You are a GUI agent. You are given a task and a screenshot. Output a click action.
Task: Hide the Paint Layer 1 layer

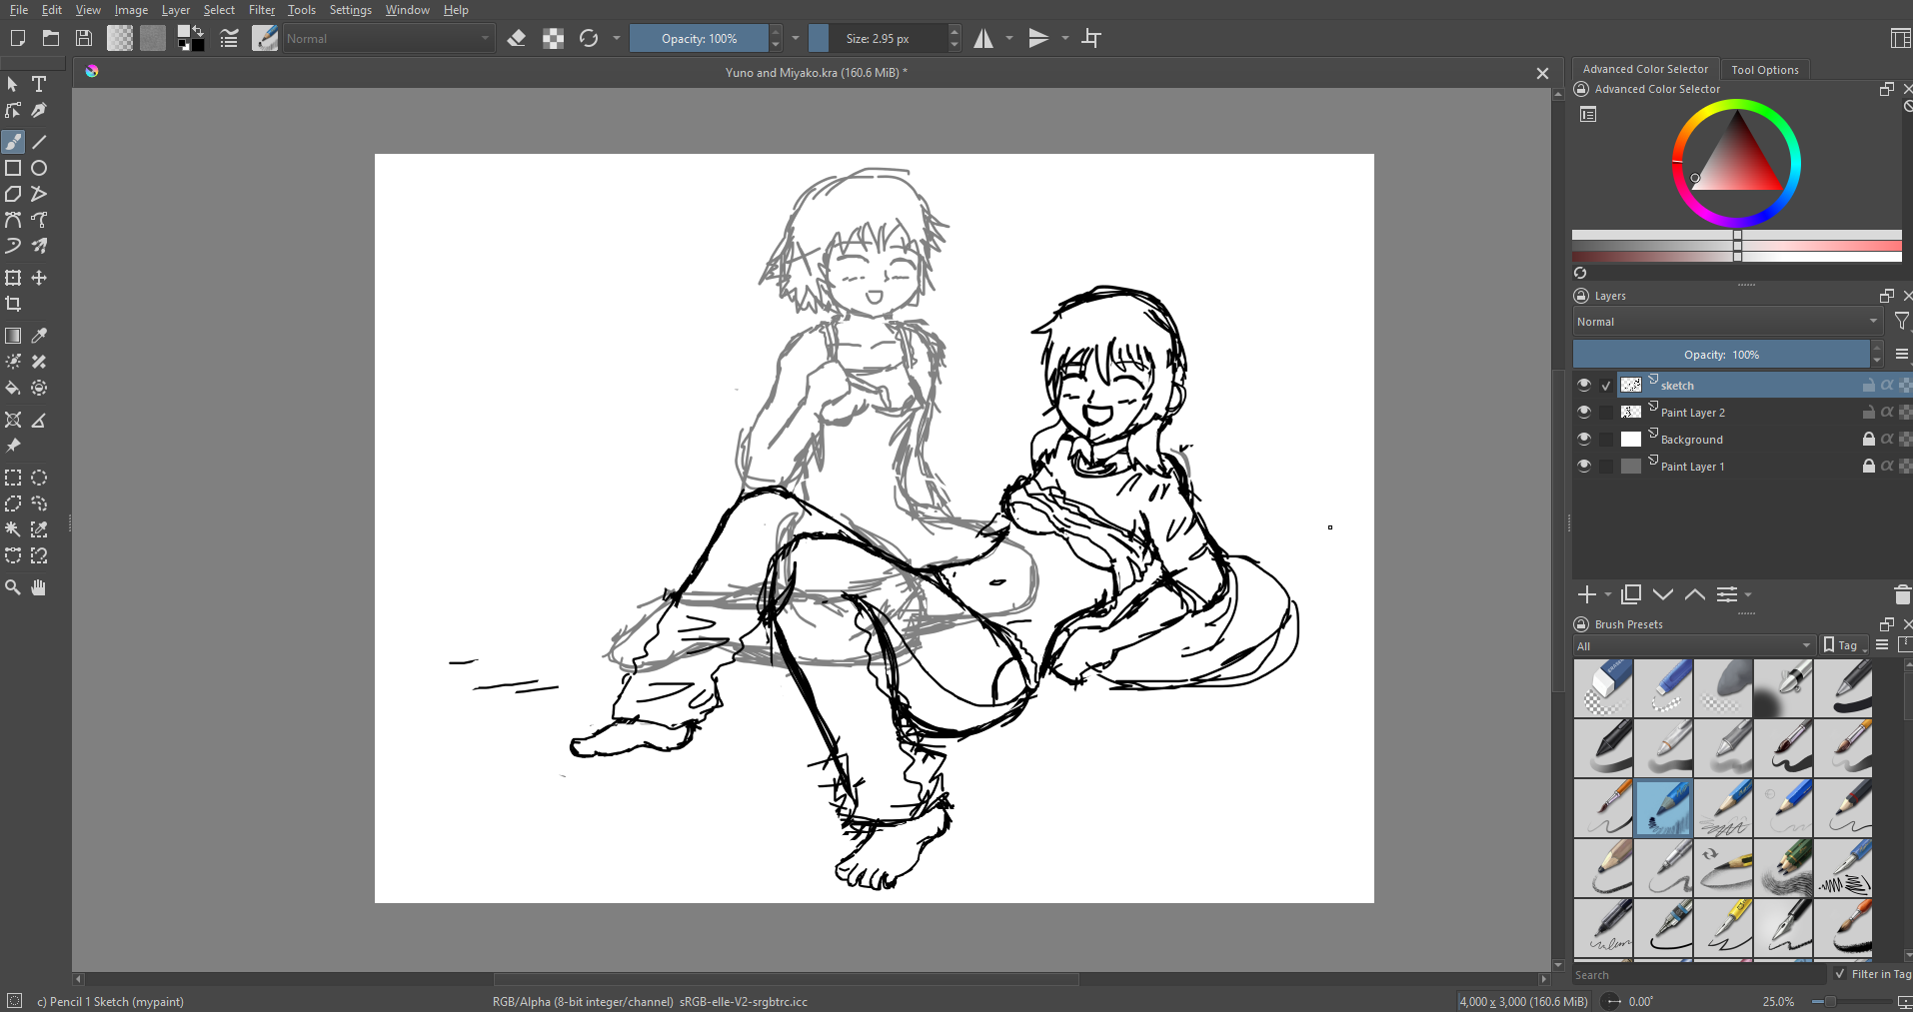tap(1584, 466)
